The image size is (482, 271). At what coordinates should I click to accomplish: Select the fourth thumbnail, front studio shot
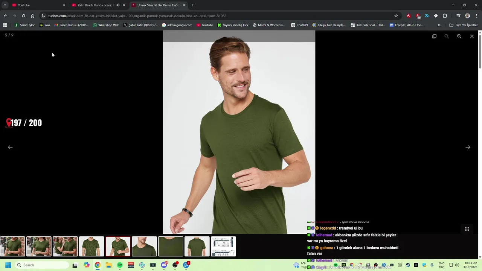pos(92,247)
